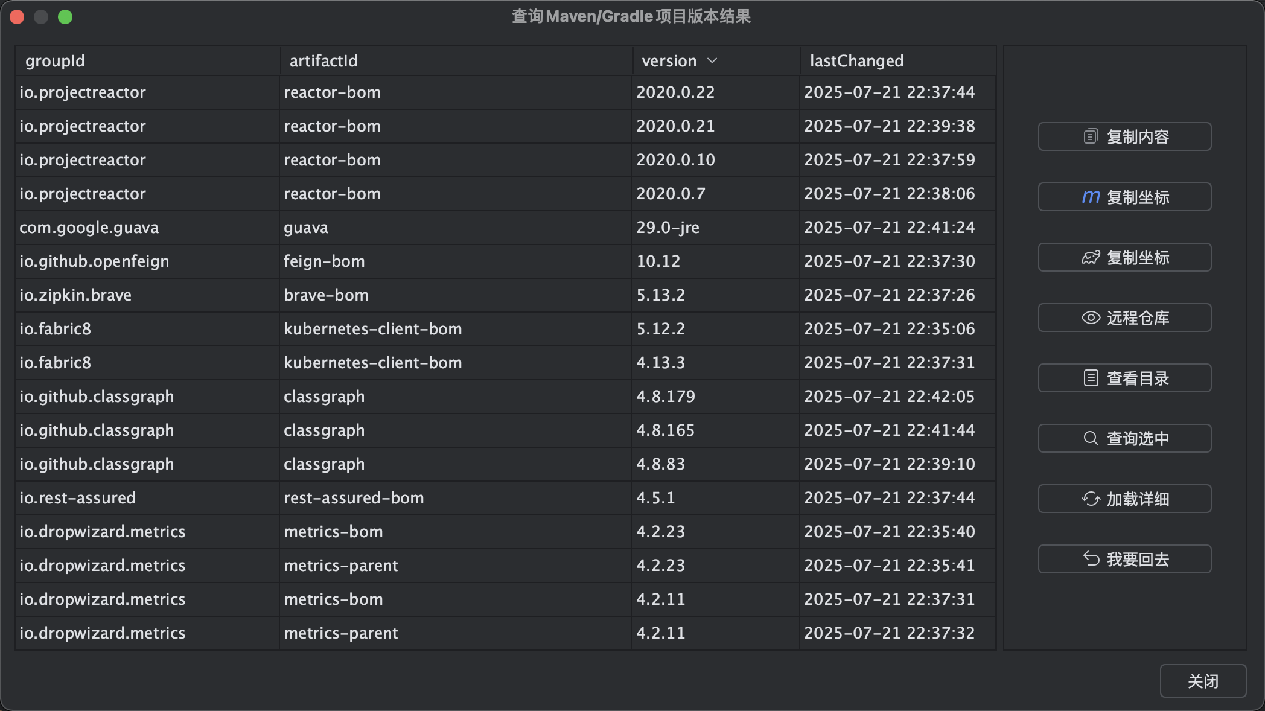The width and height of the screenshot is (1265, 711).
Task: Sort the table by artifactId header
Action: click(x=323, y=60)
